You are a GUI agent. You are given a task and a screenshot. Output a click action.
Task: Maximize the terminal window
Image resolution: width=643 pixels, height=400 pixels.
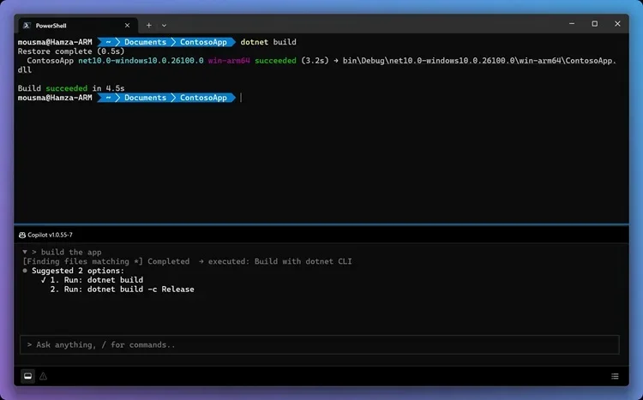(595, 24)
